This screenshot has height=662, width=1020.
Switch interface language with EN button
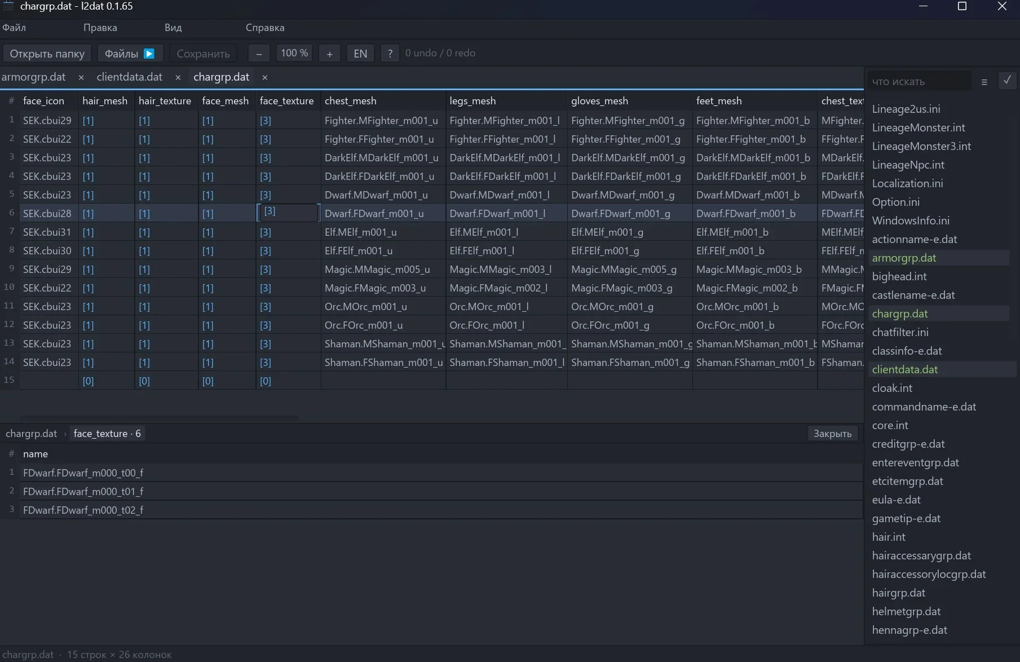(x=360, y=54)
